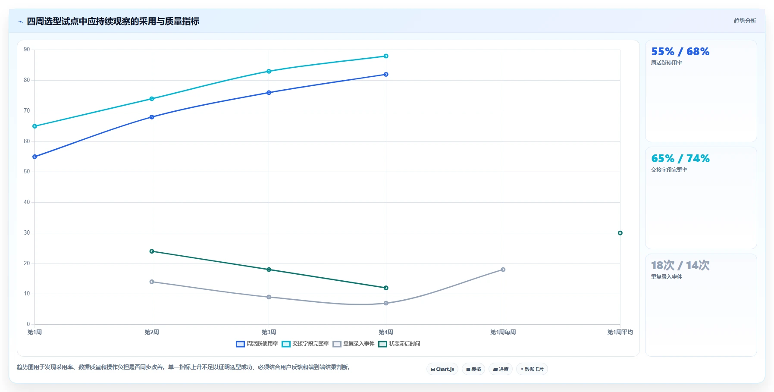The image size is (774, 392).
Task: Toggle the 周活跃使用率 legend series
Action: [257, 344]
